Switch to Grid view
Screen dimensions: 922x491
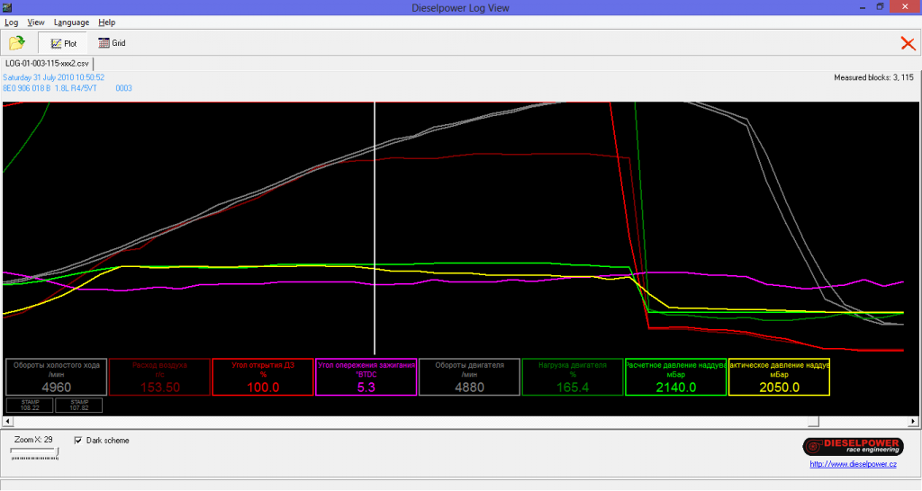(112, 42)
